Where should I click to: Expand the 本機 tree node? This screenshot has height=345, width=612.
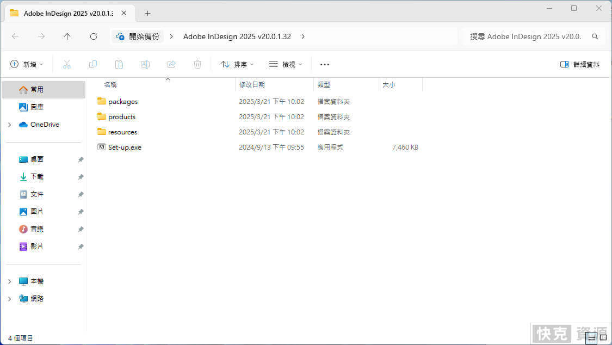tap(10, 281)
